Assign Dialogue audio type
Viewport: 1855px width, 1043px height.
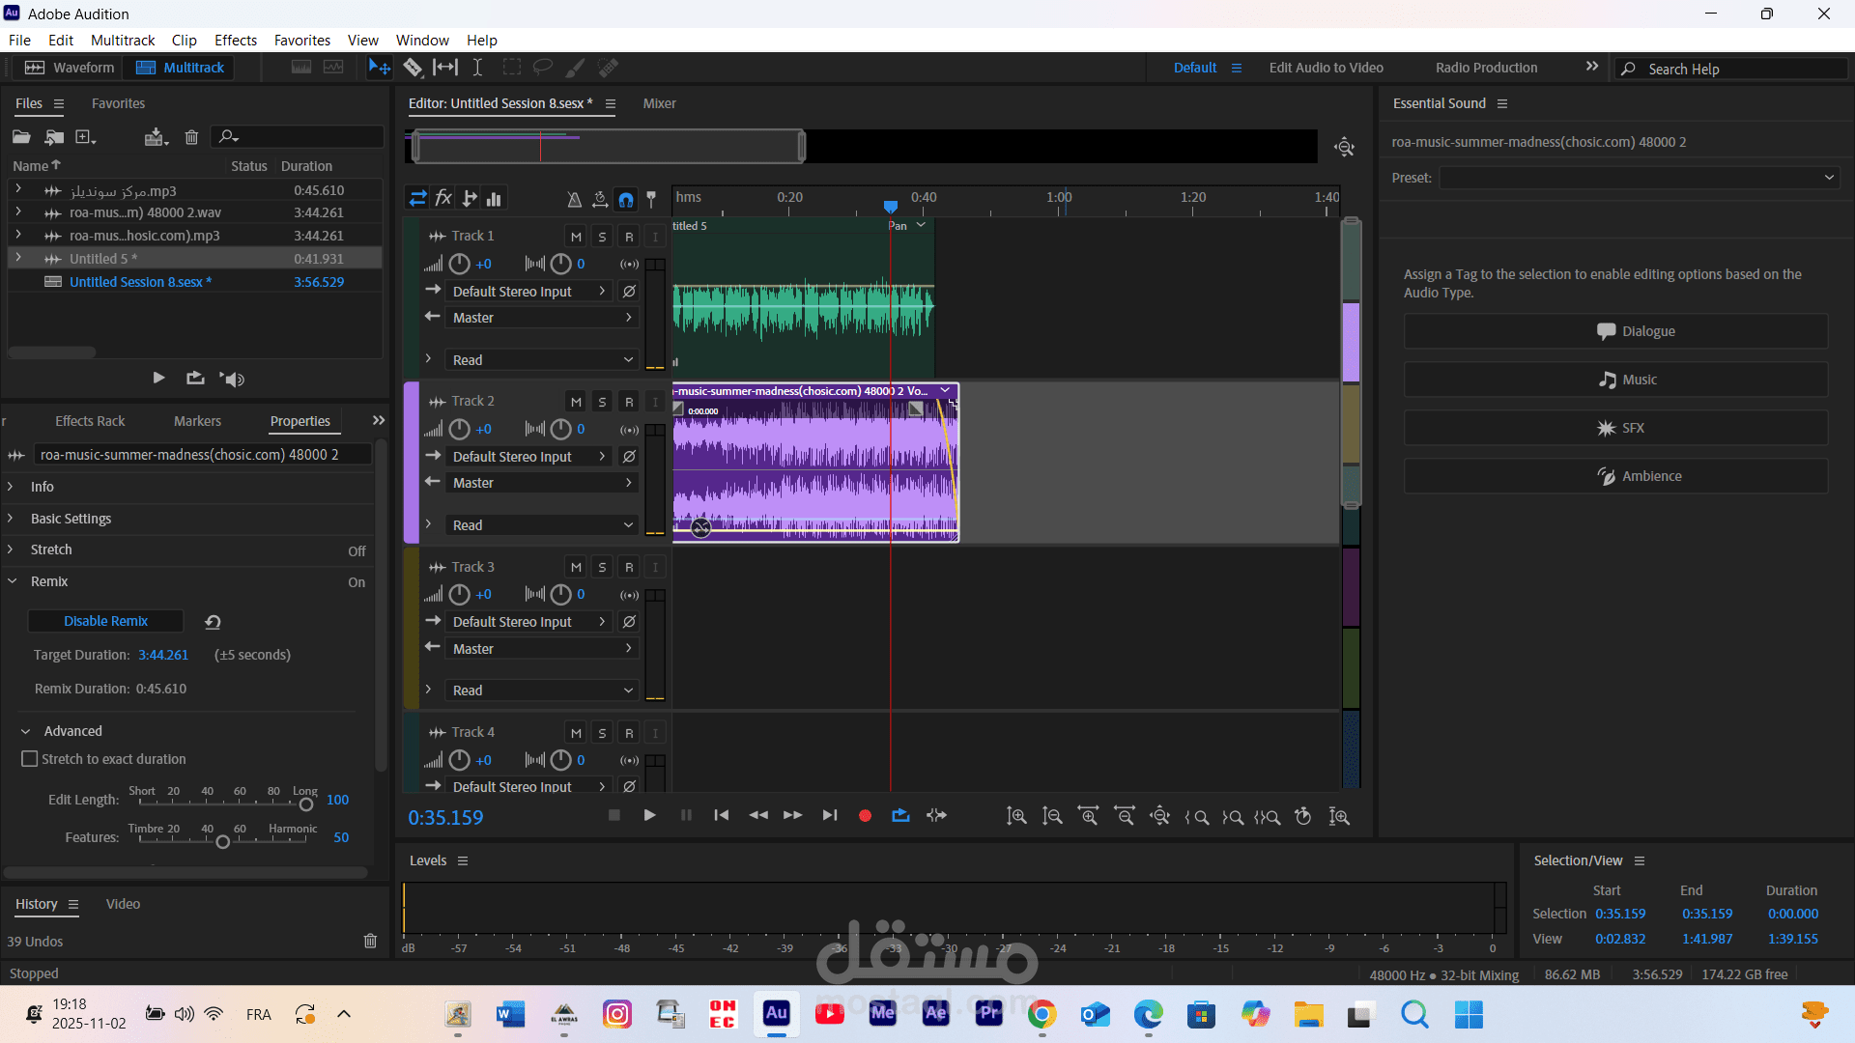(x=1615, y=331)
